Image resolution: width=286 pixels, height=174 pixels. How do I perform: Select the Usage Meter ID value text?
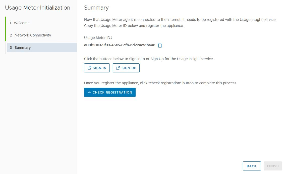(120, 45)
